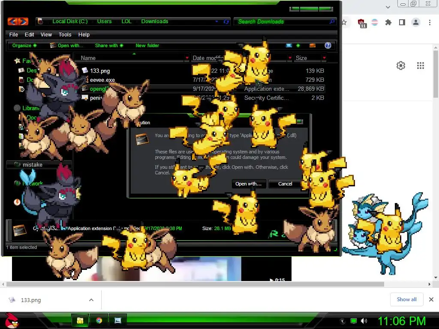
Task: Open File Explorer from the taskbar
Action: coord(80,320)
